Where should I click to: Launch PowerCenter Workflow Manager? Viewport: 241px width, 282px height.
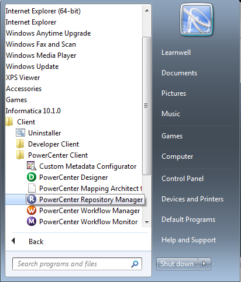(89, 211)
